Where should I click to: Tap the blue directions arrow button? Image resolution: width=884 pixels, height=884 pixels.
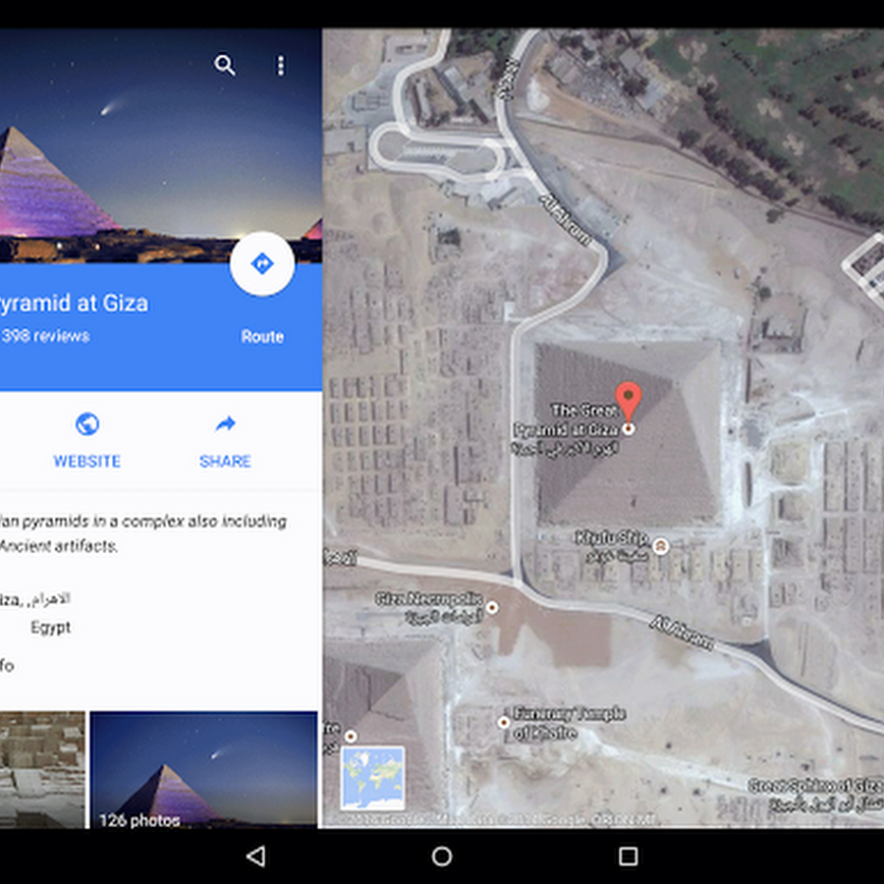tap(262, 263)
